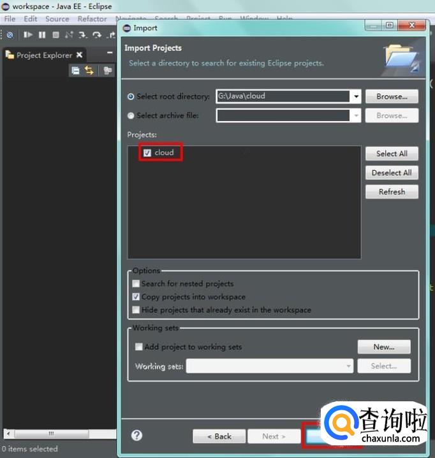Click the 'cloud' project name

pos(164,152)
